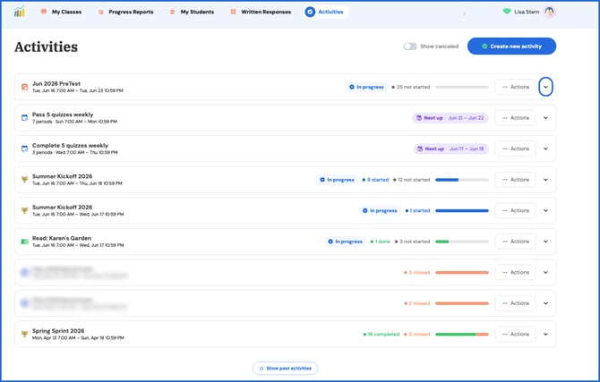Click the Next up Jun 17 – Jun 18 badge
The image size is (600, 382).
451,149
